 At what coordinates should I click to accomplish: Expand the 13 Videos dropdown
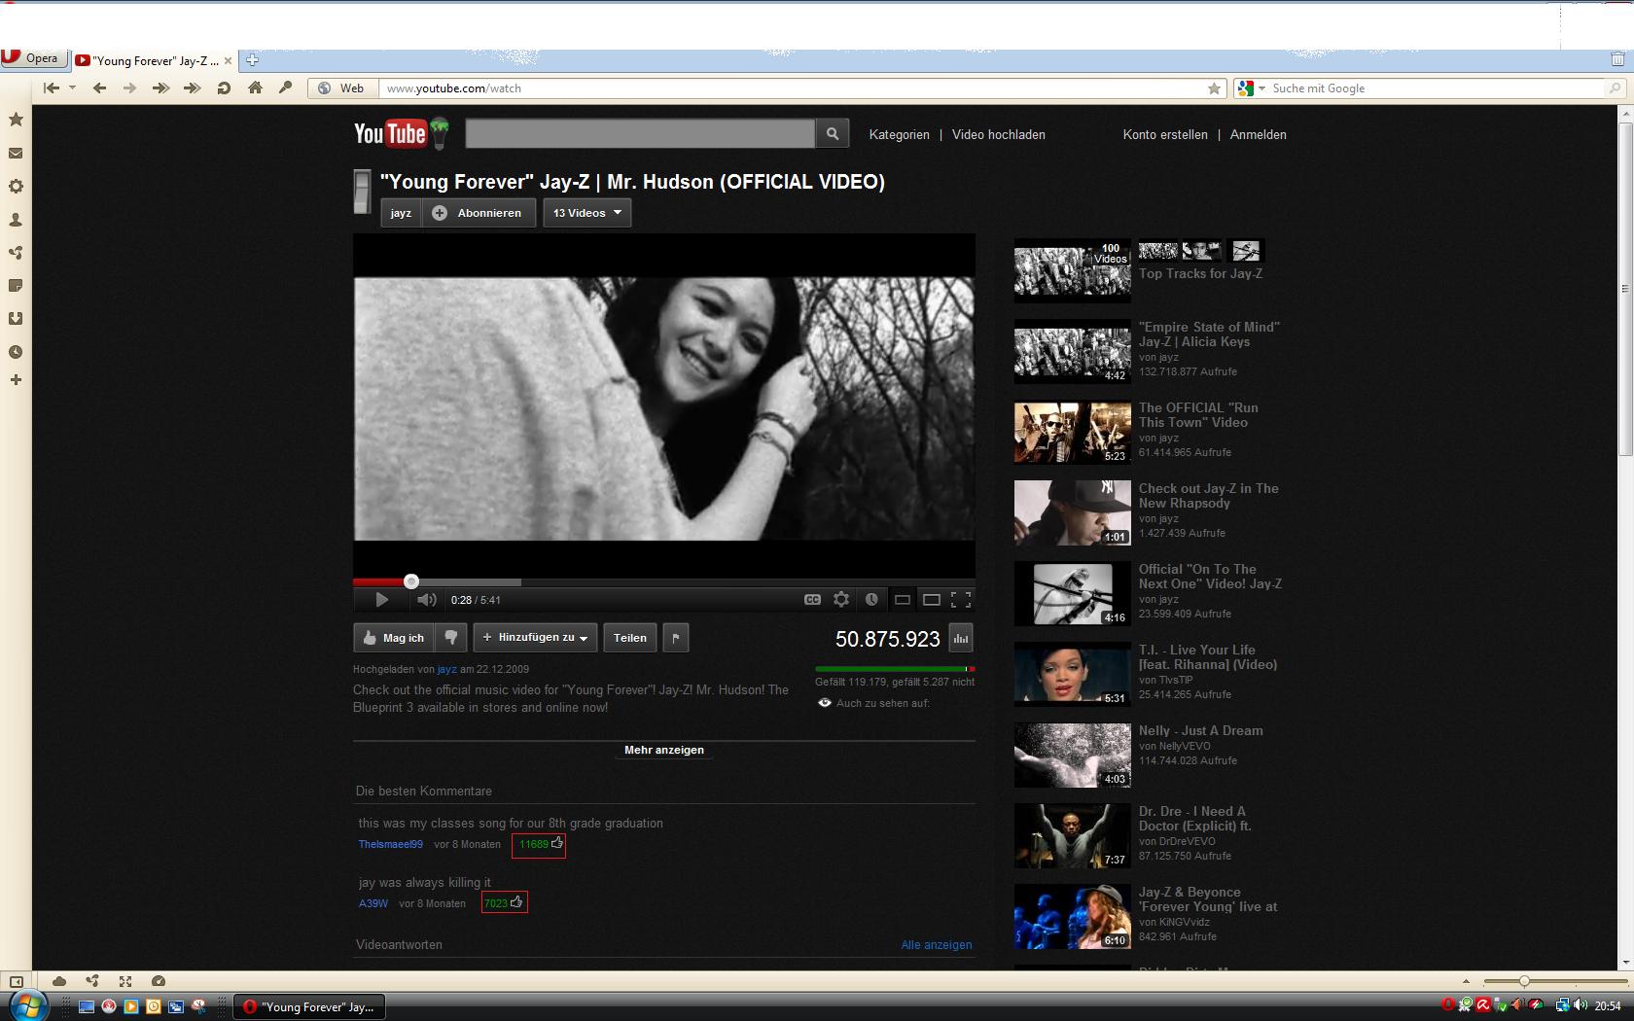click(x=586, y=213)
